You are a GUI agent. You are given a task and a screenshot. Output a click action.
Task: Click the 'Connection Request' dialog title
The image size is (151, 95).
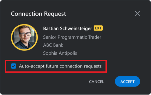click(x=39, y=14)
